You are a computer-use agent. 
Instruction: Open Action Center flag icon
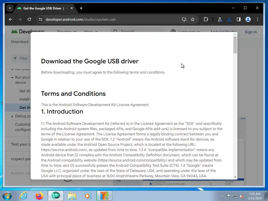pos(229,196)
